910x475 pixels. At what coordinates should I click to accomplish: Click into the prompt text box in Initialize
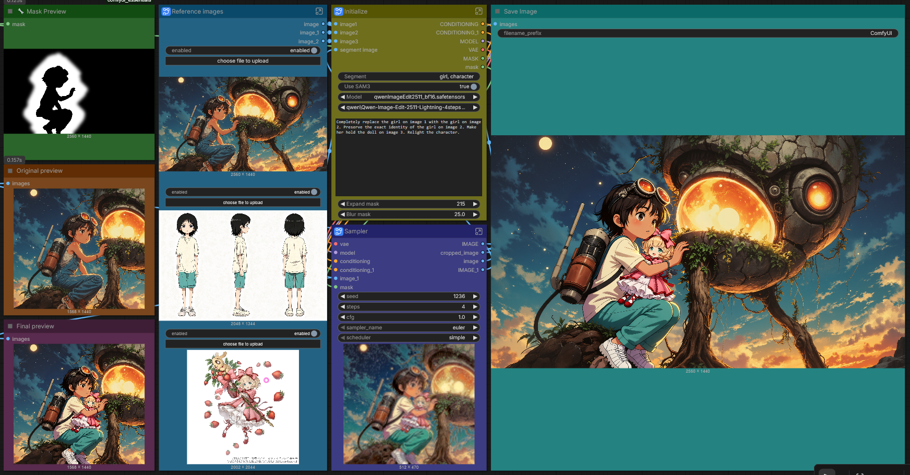(409, 157)
